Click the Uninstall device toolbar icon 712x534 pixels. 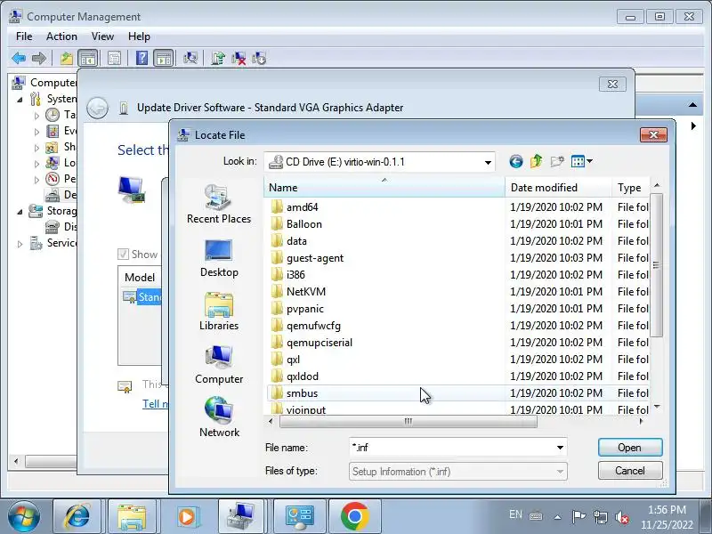[x=239, y=58]
